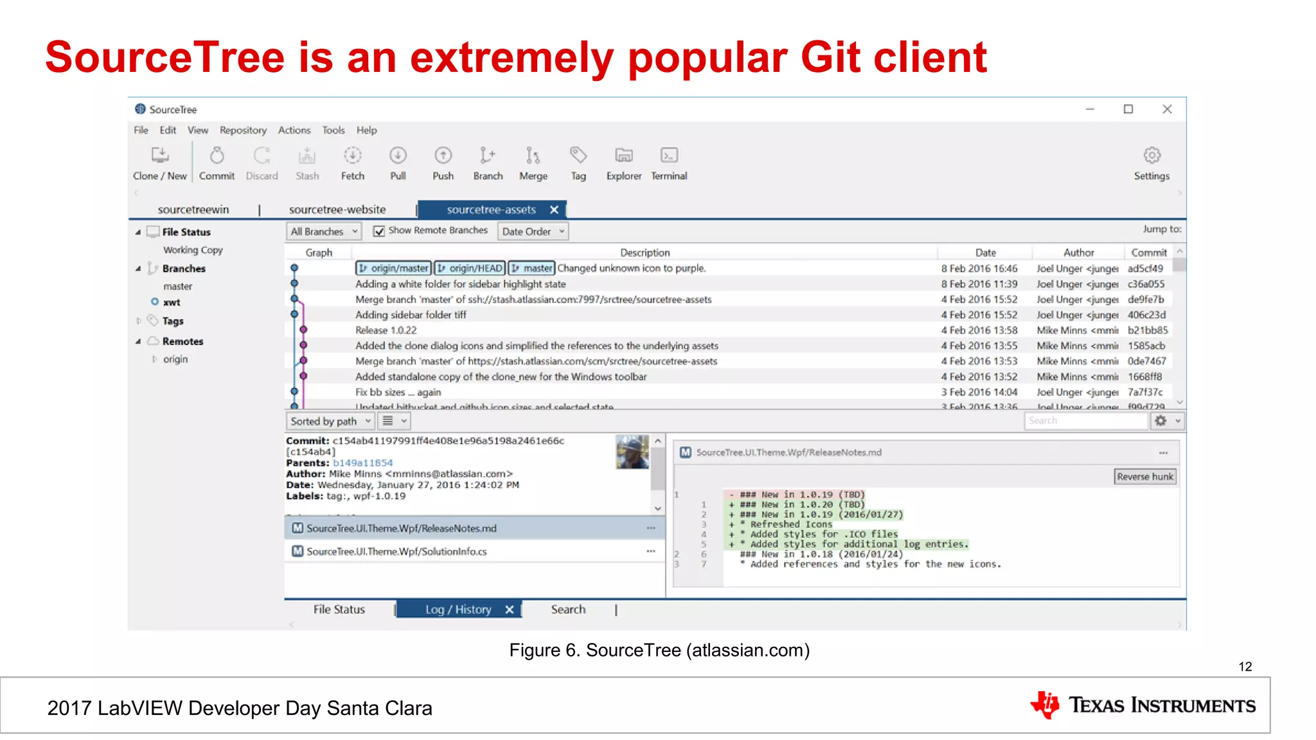Open the list view mode dropdown

click(x=394, y=421)
